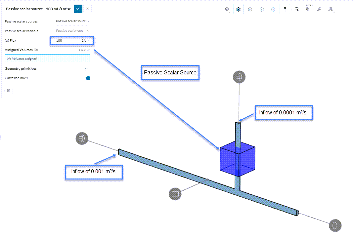Close the passive scalar source panel
This screenshot has height=239, width=354.
tap(87, 9)
